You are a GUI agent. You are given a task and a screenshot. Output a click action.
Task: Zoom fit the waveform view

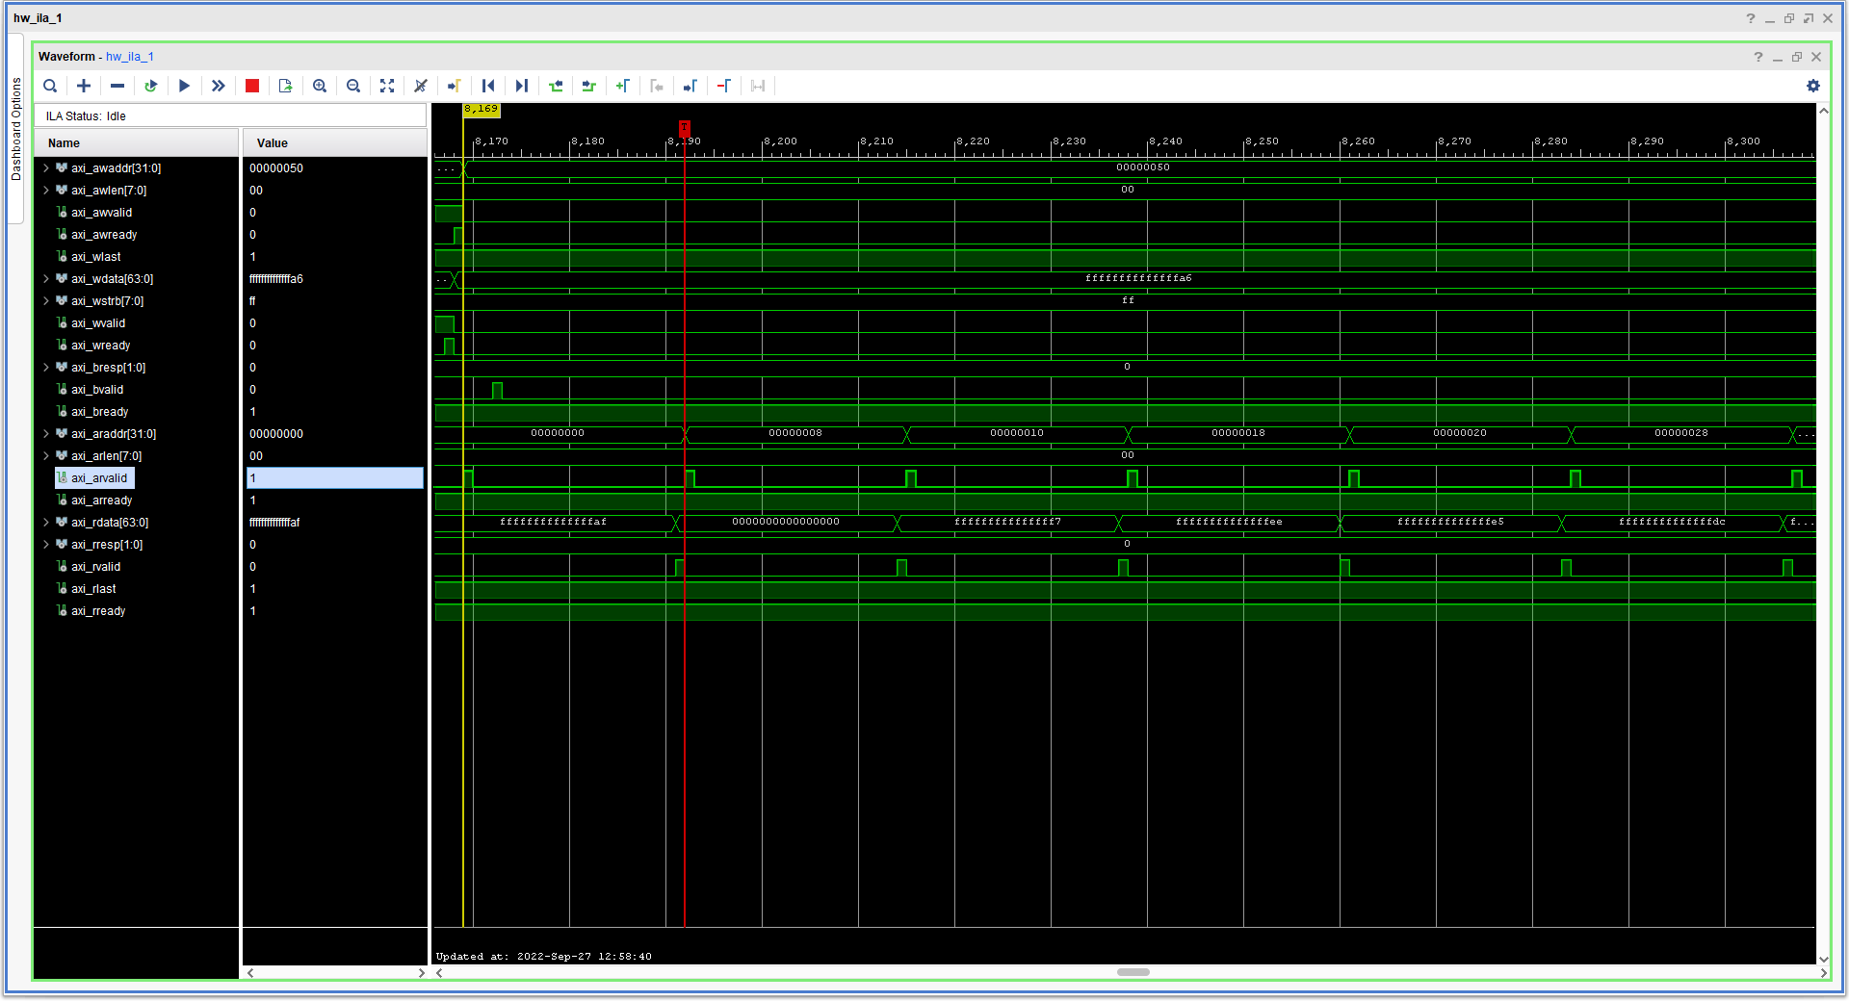(x=387, y=86)
